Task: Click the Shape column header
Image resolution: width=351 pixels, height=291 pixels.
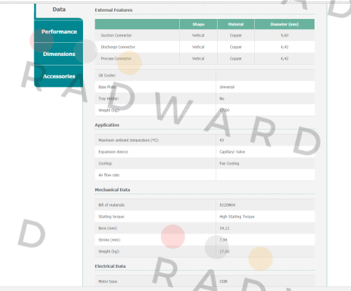Action: (198, 24)
